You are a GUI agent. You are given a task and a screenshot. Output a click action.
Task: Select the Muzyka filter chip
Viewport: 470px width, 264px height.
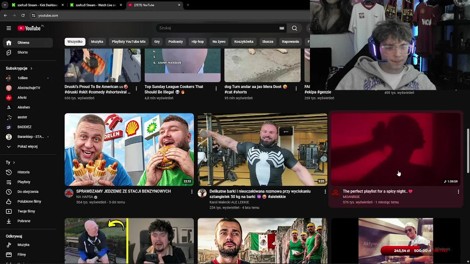pyautogui.click(x=97, y=42)
